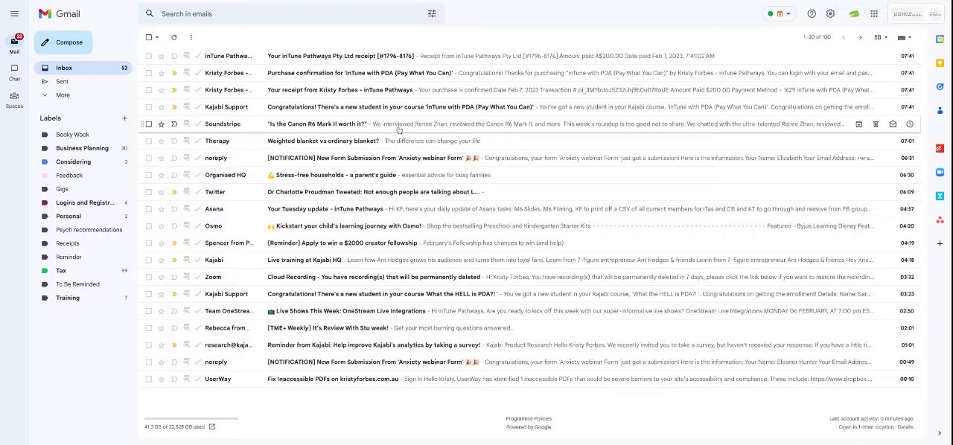Toggle importance marker on Kajabi Support 07:41 email
This screenshot has width=953, height=445.
[x=174, y=107]
